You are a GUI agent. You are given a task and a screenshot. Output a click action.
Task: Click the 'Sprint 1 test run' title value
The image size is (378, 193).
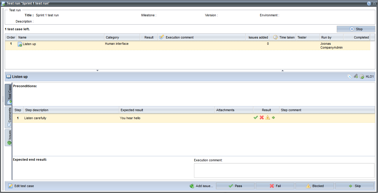(47, 15)
